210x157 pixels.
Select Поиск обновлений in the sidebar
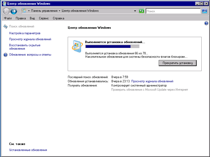[21, 26]
